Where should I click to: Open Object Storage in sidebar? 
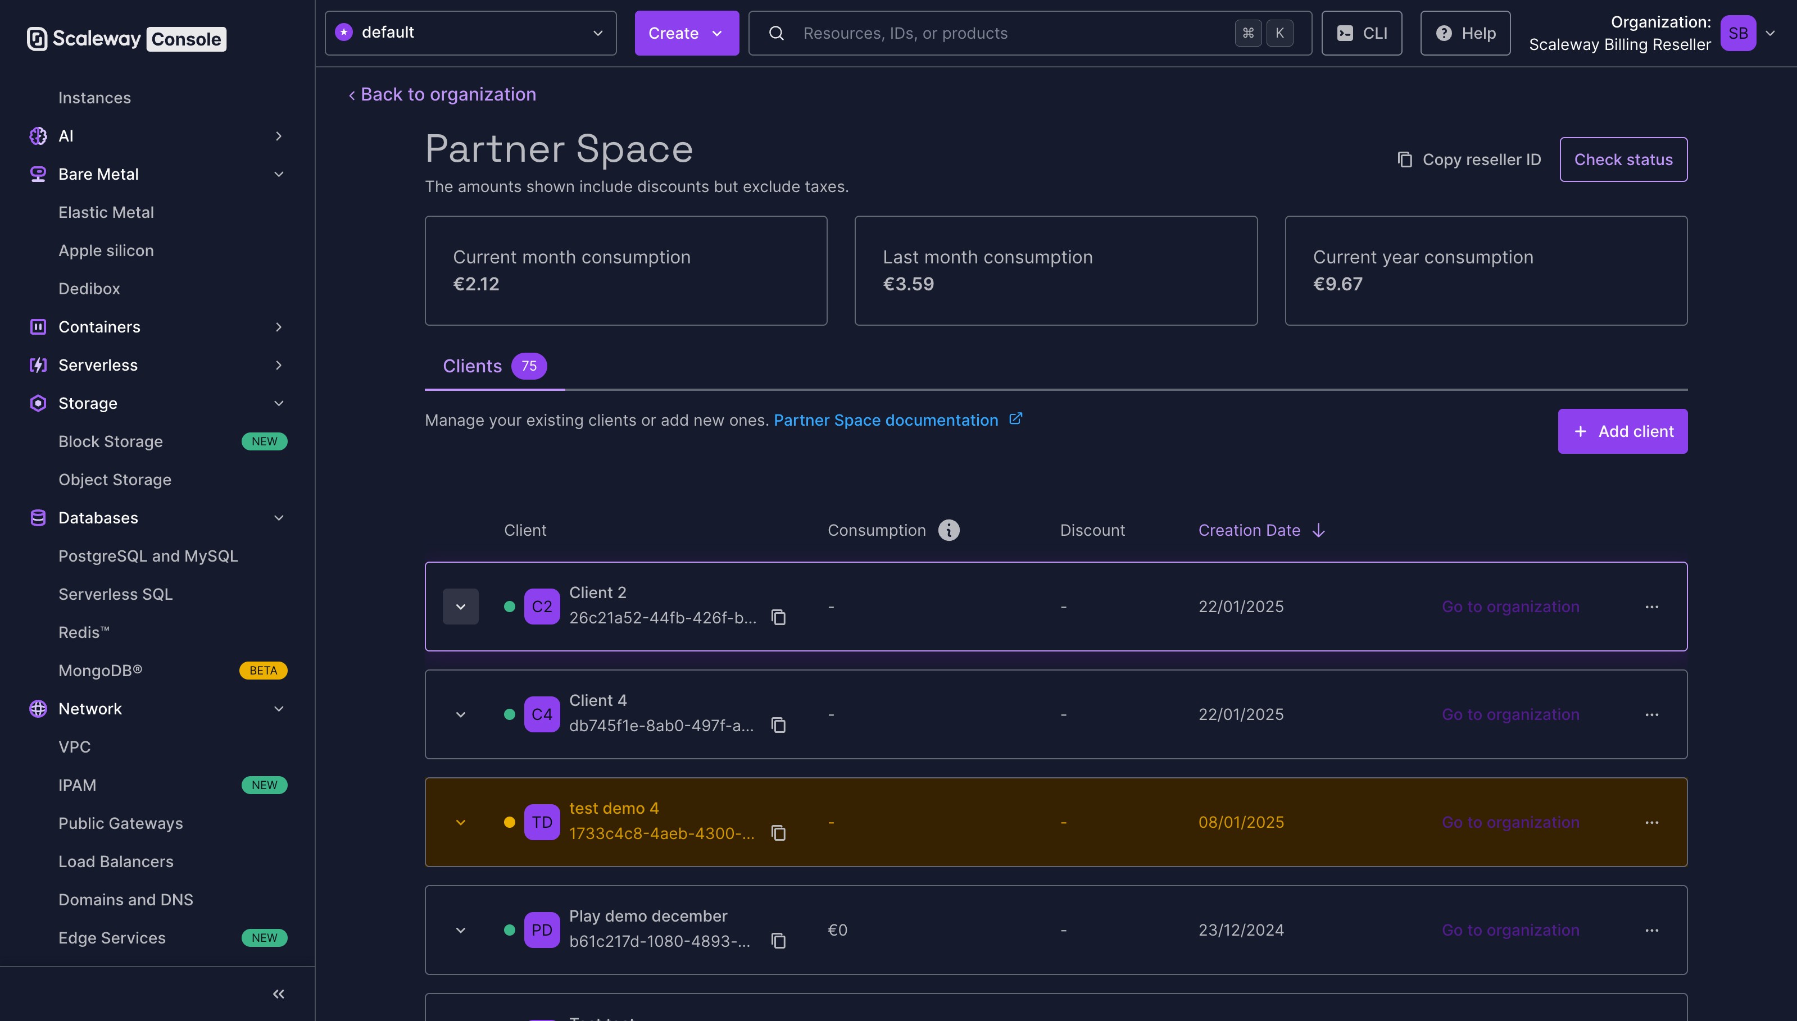(115, 480)
